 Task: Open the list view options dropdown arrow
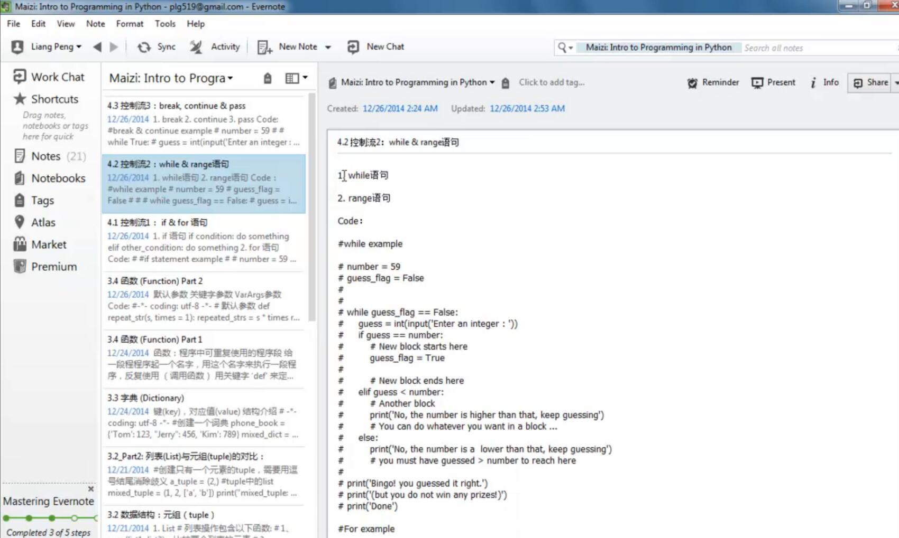click(x=305, y=78)
